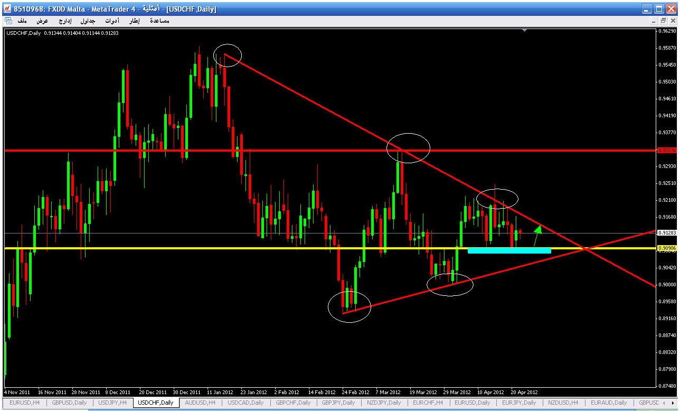Open the أدوات (Tools) menu
The width and height of the screenshot is (680, 411).
click(112, 21)
